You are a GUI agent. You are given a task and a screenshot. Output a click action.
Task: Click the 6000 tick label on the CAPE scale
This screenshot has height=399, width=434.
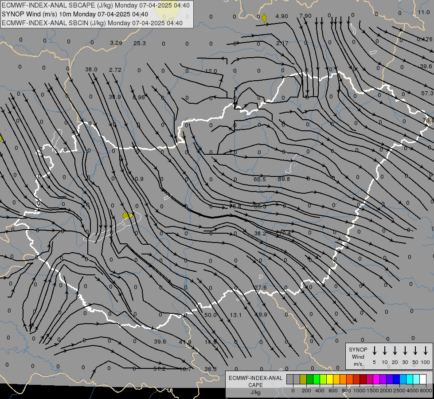[x=426, y=391]
